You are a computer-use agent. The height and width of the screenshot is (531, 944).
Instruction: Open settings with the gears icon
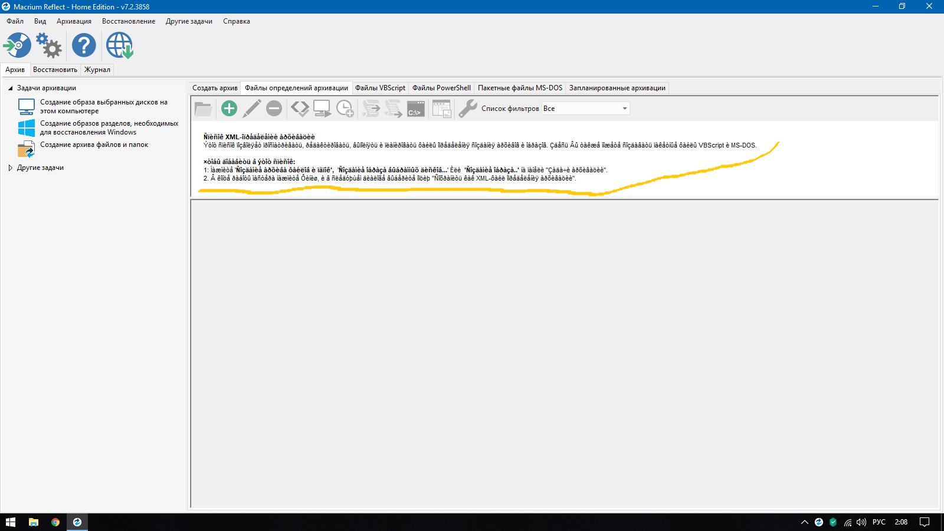click(x=49, y=45)
